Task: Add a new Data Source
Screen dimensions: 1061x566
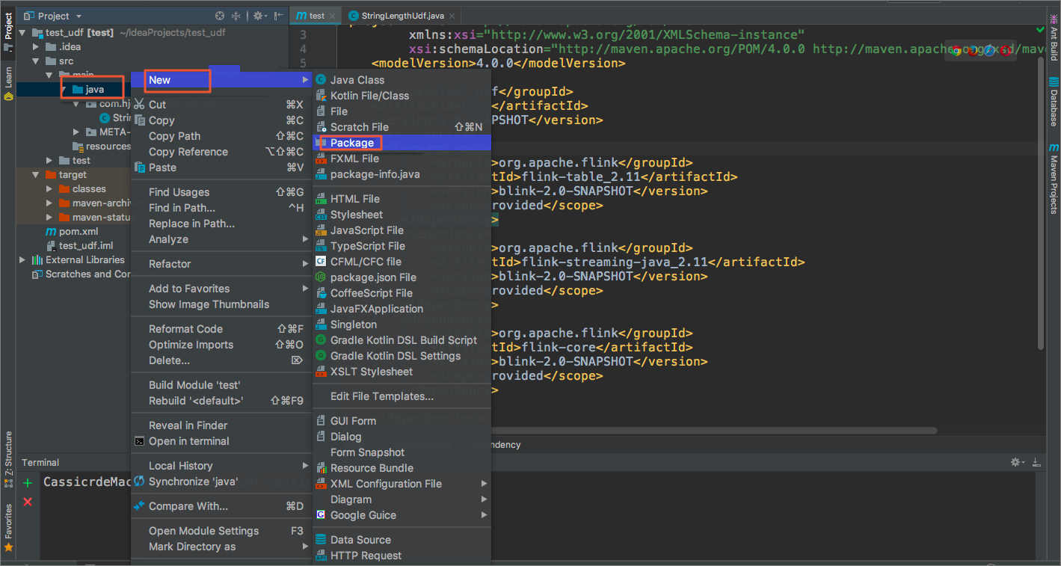Action: tap(401, 540)
